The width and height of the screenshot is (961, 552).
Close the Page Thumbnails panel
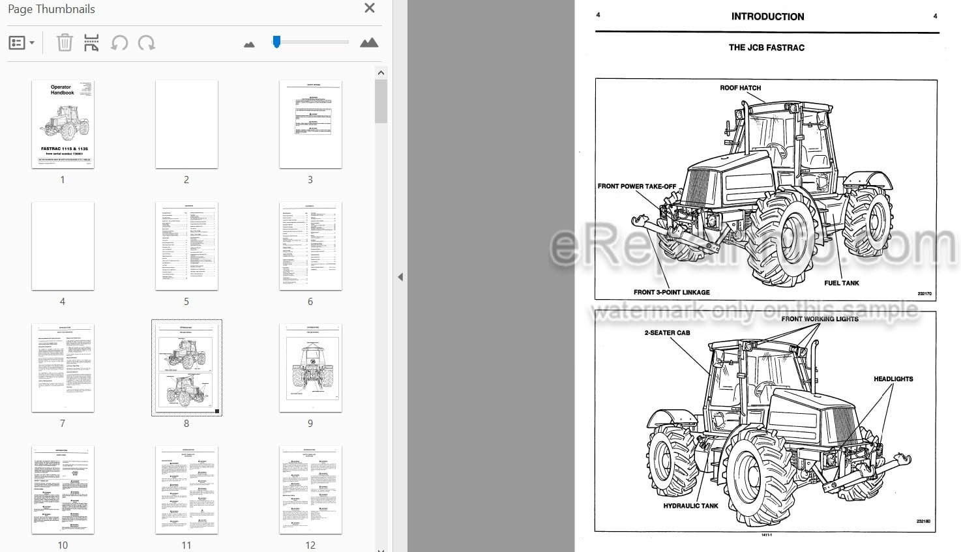[x=370, y=8]
